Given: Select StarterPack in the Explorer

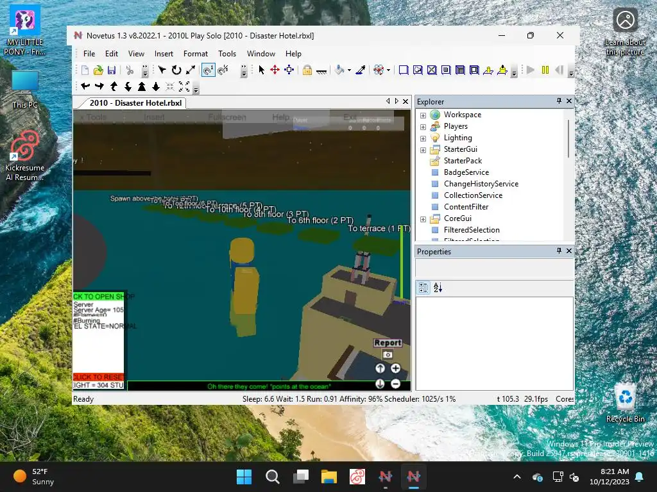Looking at the screenshot, I should pos(463,161).
